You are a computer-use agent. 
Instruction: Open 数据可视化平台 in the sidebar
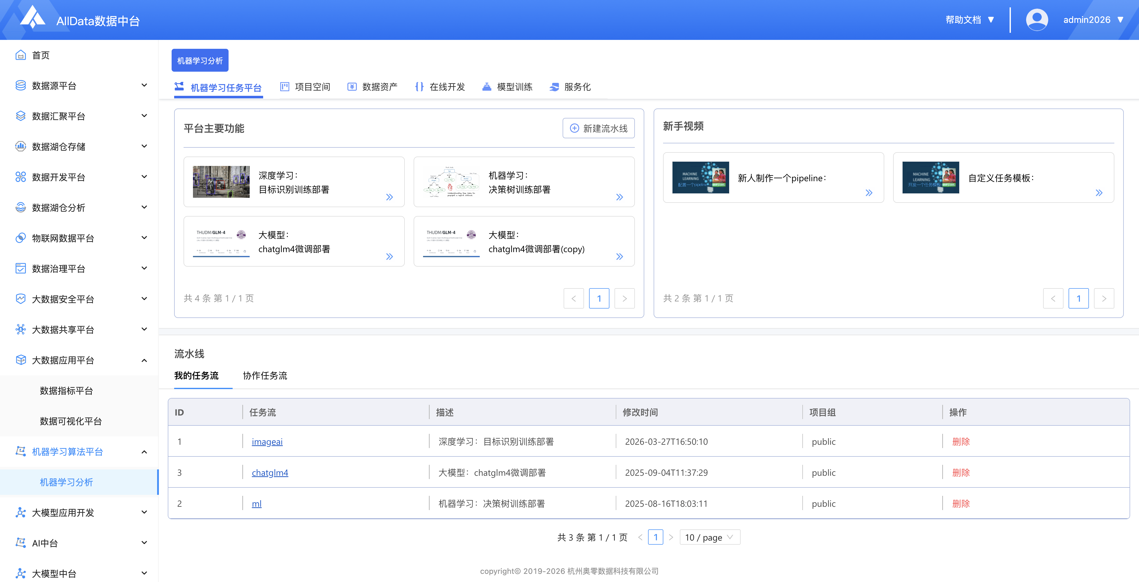click(x=71, y=421)
